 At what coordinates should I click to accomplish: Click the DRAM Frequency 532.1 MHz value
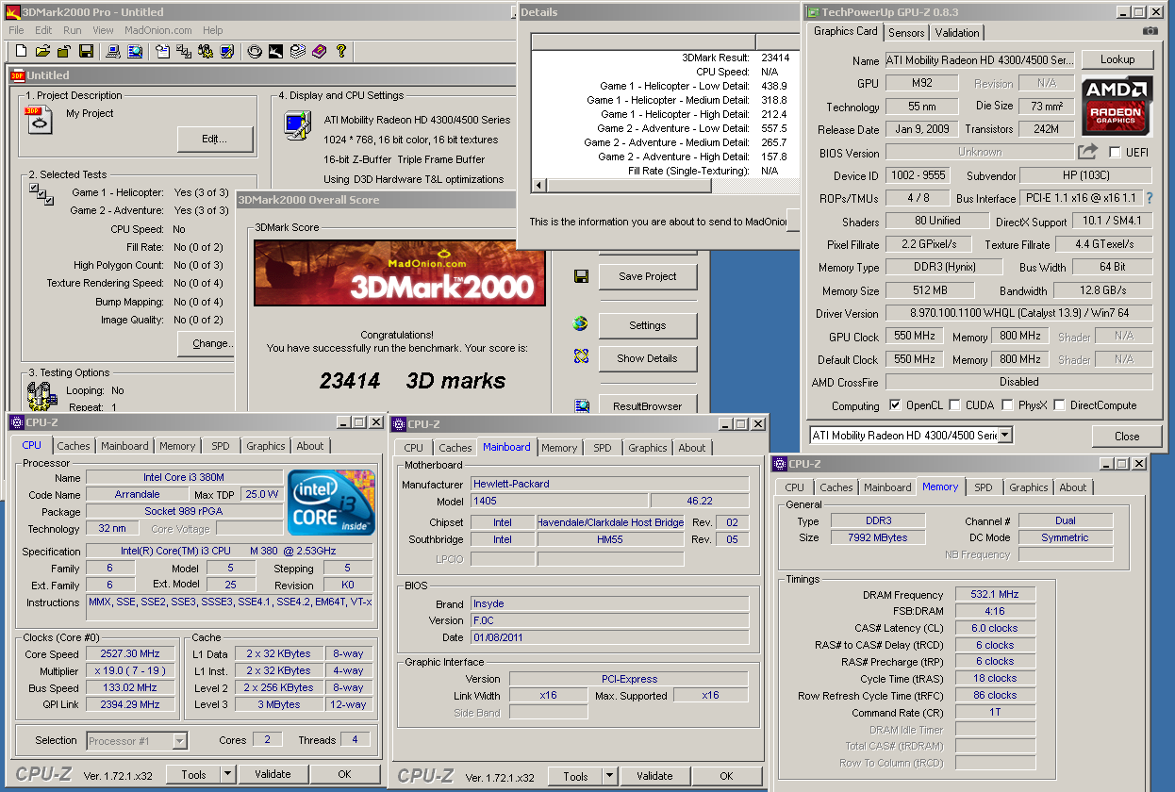995,594
